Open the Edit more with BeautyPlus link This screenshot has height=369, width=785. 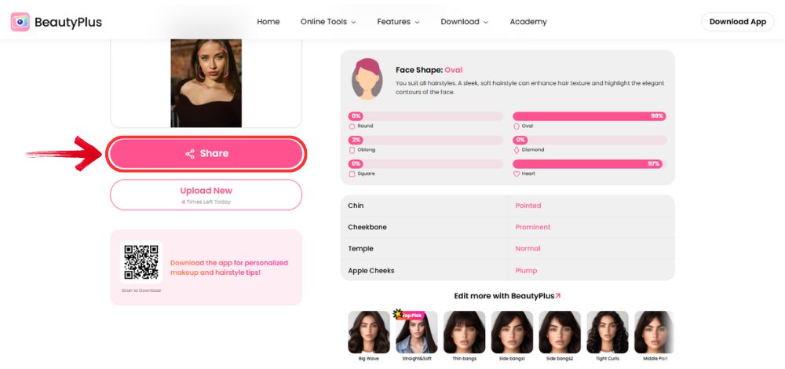(x=507, y=296)
